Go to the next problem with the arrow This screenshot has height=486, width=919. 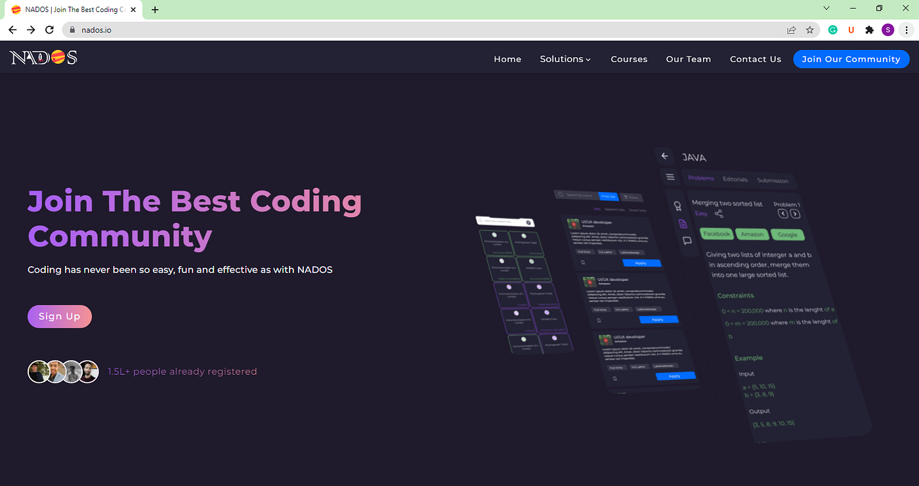tap(795, 213)
